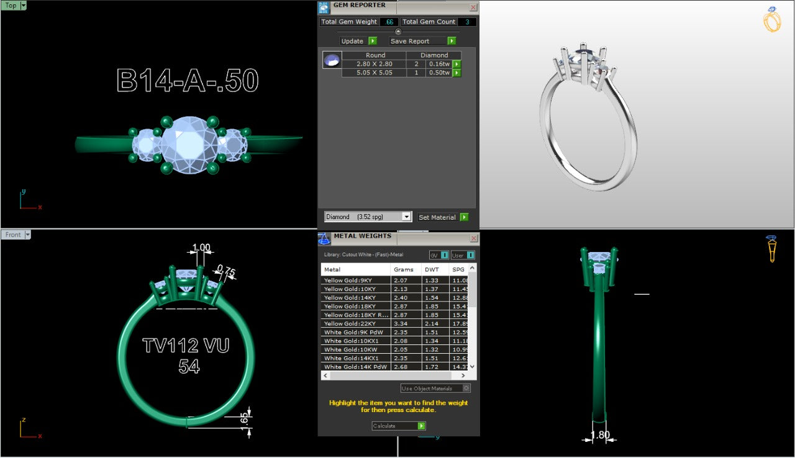This screenshot has height=458, width=795.
Task: Click the 1.80 dimension label in side view
Action: 600,435
